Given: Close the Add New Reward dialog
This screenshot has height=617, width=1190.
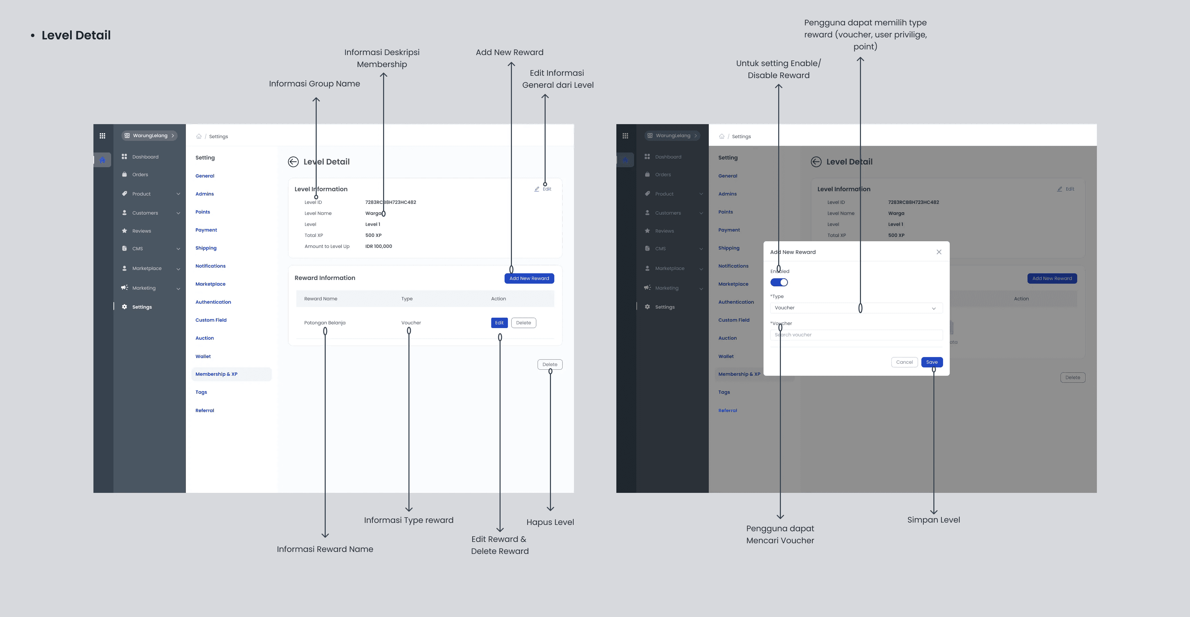Looking at the screenshot, I should click(x=939, y=252).
